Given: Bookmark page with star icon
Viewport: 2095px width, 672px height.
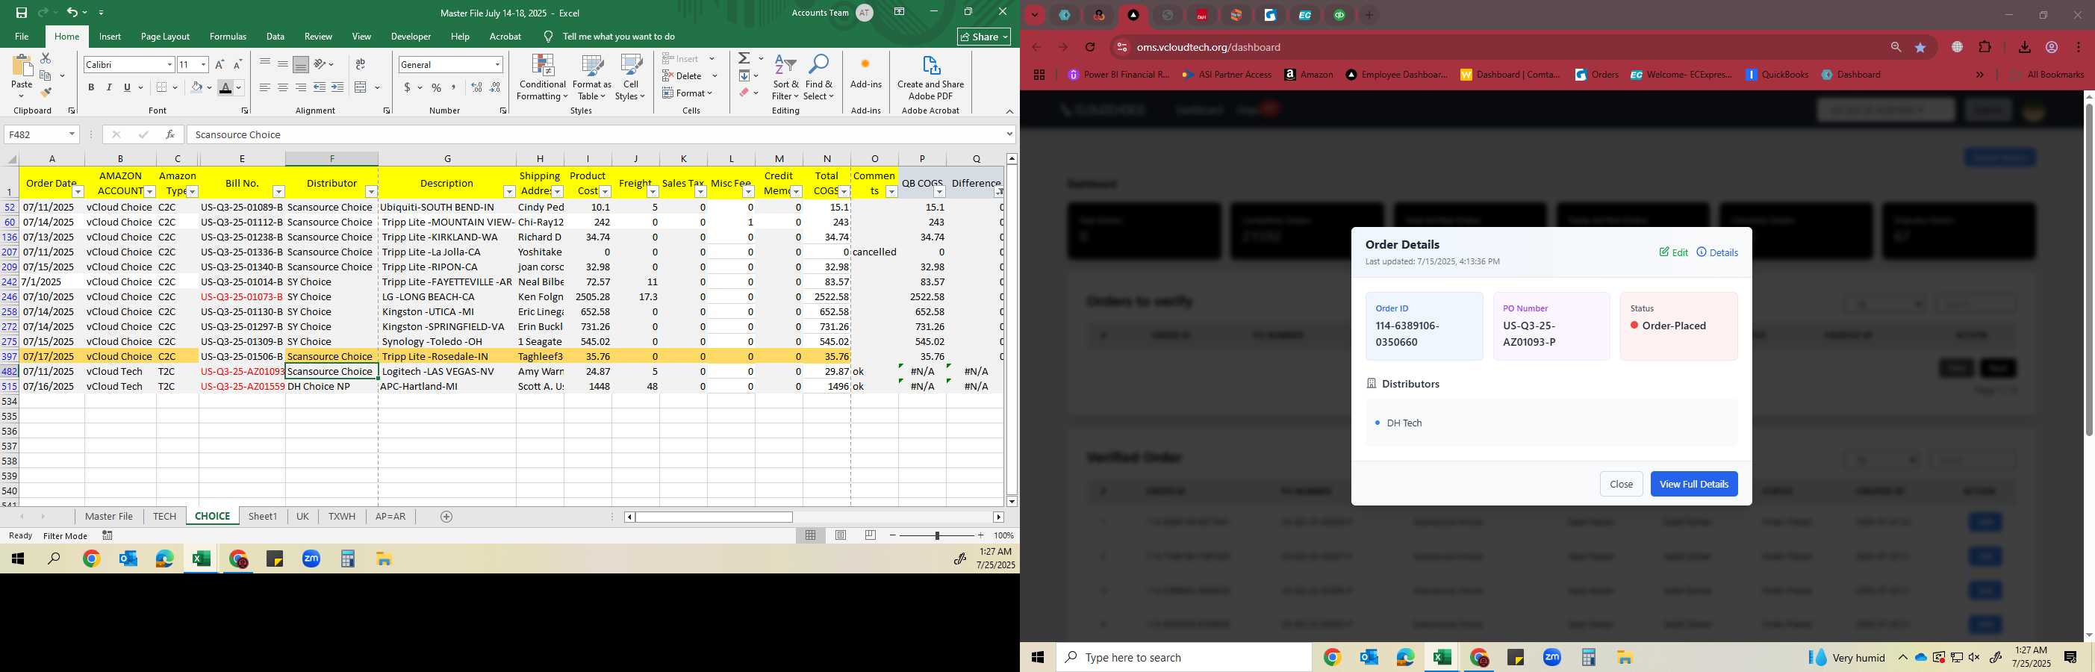Looking at the screenshot, I should (x=1920, y=47).
